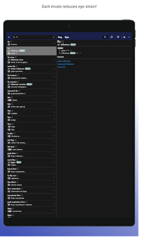This screenshot has height=242, width=164.
Task: Bookmark the 'stomach flu' result
Action: click(x=19, y=91)
